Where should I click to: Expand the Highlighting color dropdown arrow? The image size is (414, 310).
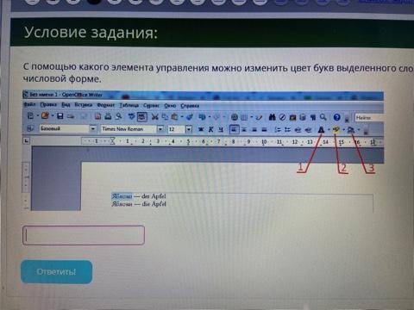click(x=343, y=130)
